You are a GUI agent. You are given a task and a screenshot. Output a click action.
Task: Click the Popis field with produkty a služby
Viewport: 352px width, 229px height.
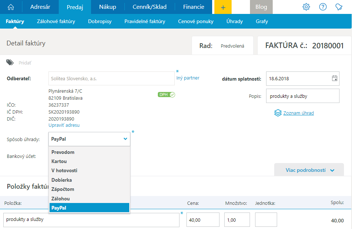coord(302,96)
